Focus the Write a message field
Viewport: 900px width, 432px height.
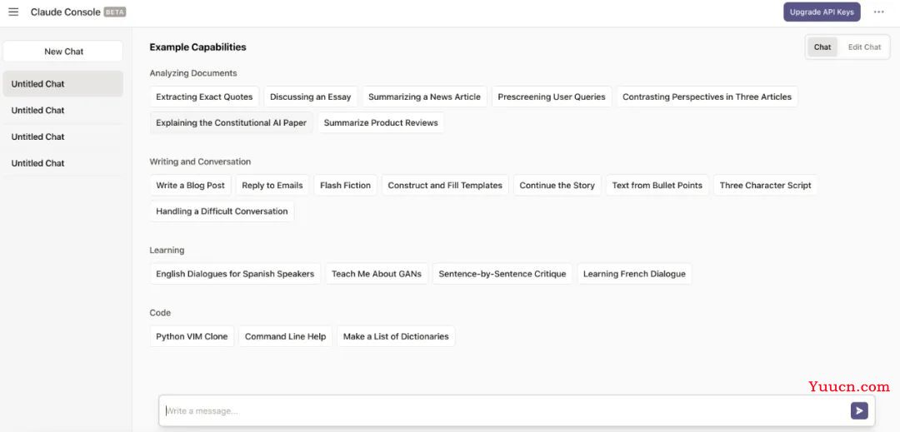[505, 411]
